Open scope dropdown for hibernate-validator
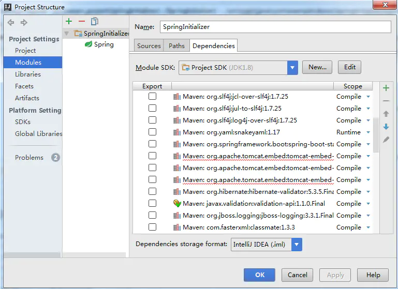 point(368,192)
